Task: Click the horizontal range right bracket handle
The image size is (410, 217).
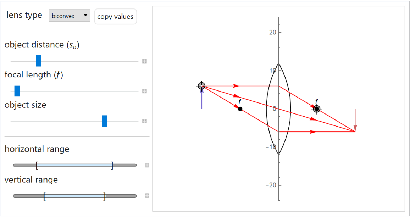Action: coord(112,165)
